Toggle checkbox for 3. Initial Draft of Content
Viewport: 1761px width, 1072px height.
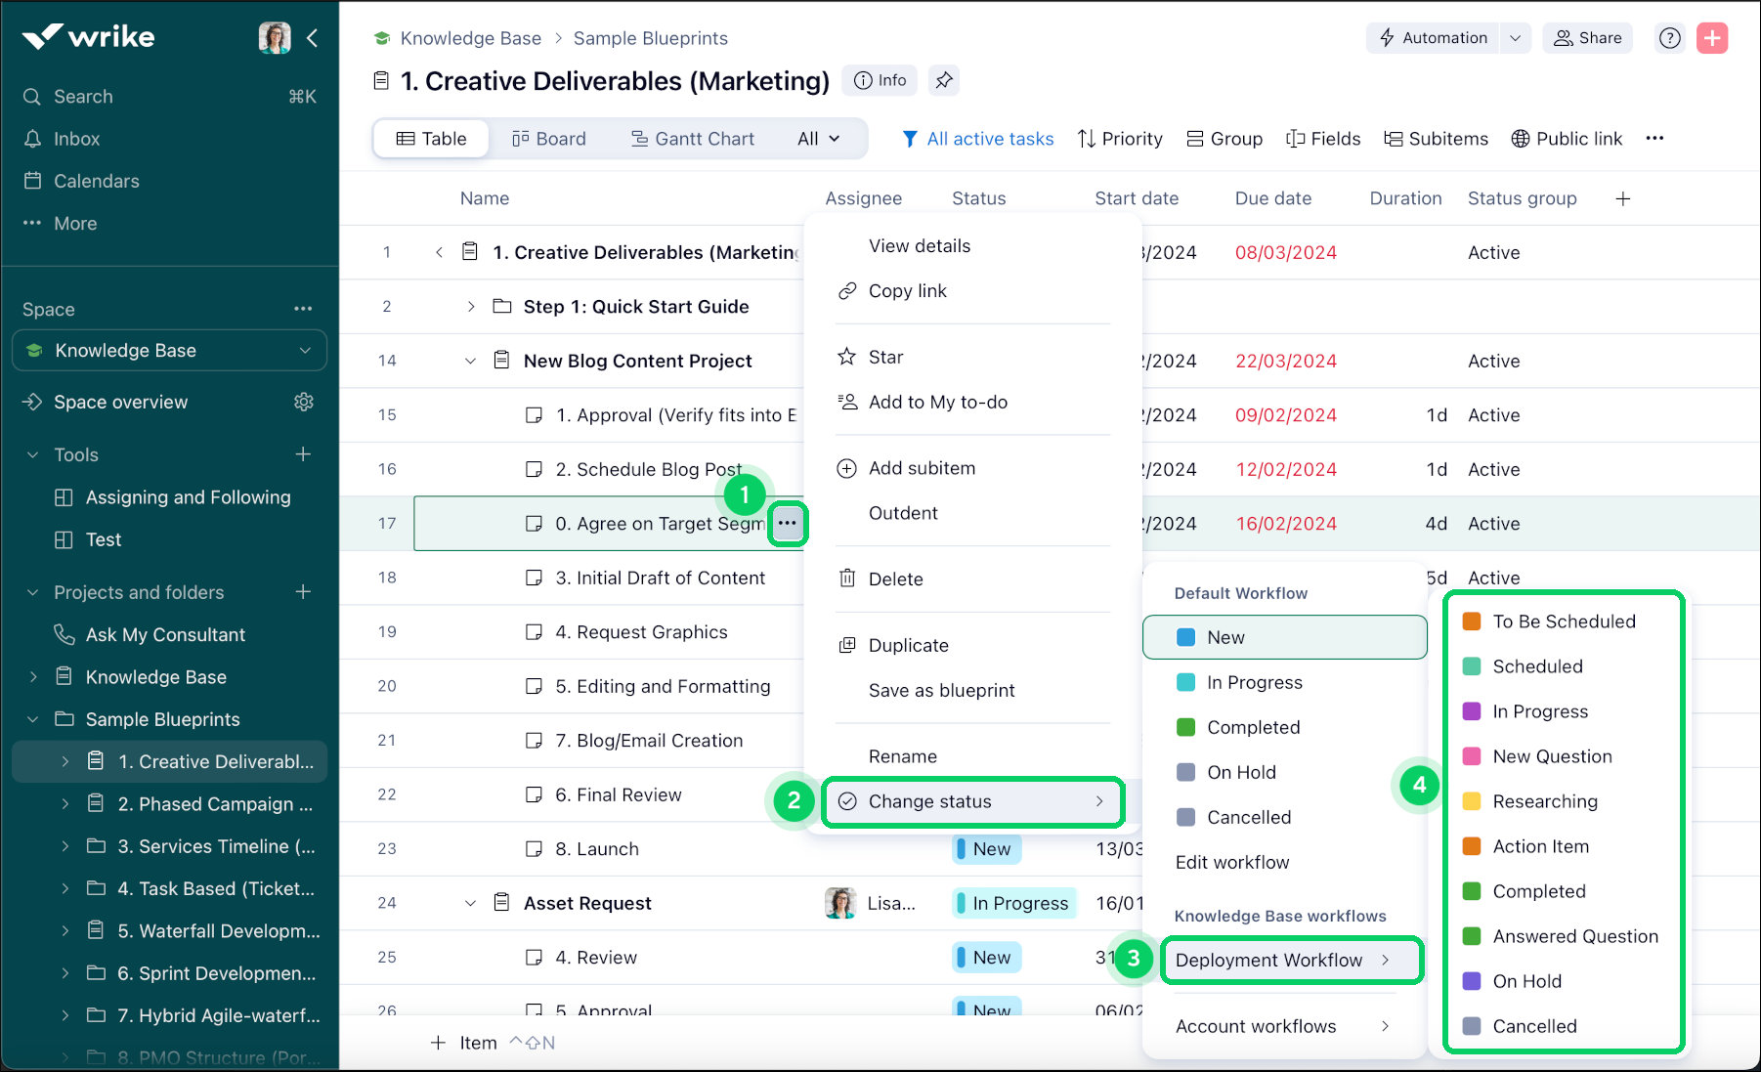point(534,578)
